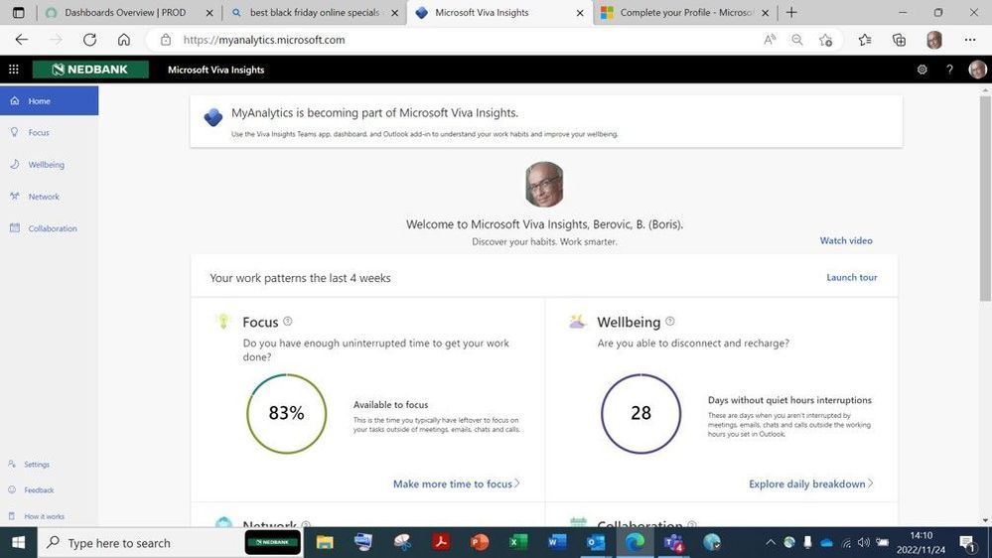Close the Microsoft Viva Insights tab
This screenshot has width=992, height=558.
click(x=580, y=13)
